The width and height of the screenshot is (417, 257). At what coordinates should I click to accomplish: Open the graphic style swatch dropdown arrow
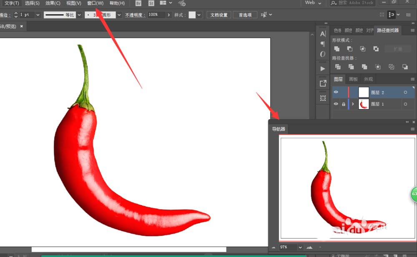click(x=199, y=15)
